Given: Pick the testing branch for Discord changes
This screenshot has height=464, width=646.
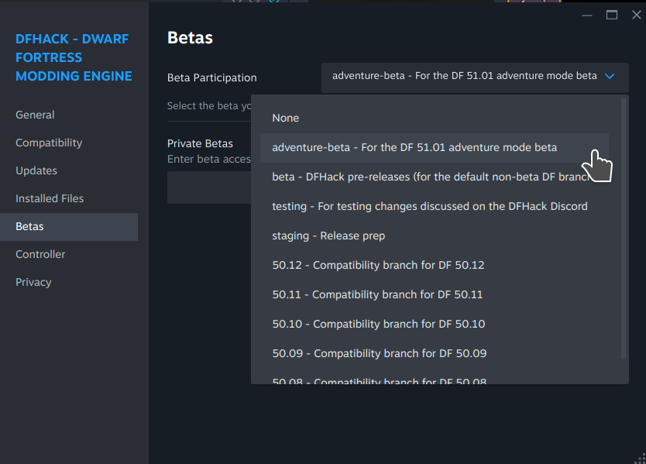Looking at the screenshot, I should pyautogui.click(x=430, y=206).
